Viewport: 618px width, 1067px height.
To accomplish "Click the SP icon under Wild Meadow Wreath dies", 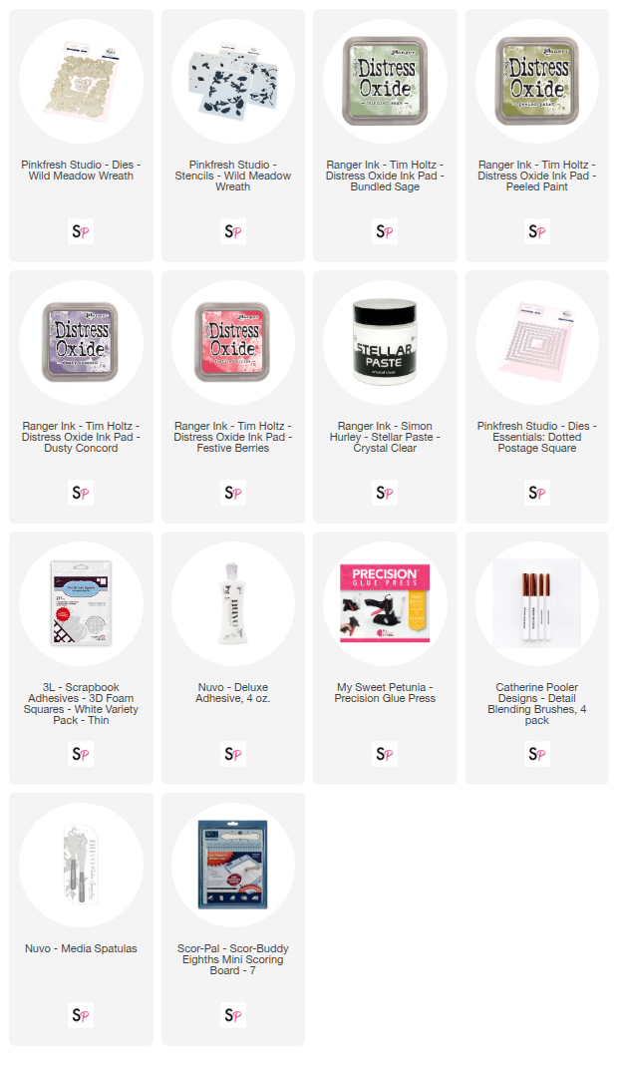I will pyautogui.click(x=81, y=231).
